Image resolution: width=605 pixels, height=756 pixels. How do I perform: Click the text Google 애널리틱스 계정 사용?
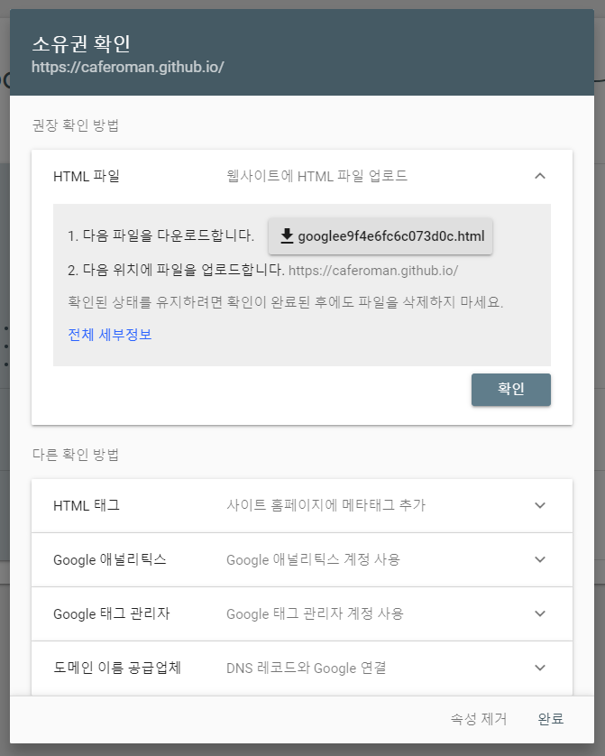click(313, 559)
